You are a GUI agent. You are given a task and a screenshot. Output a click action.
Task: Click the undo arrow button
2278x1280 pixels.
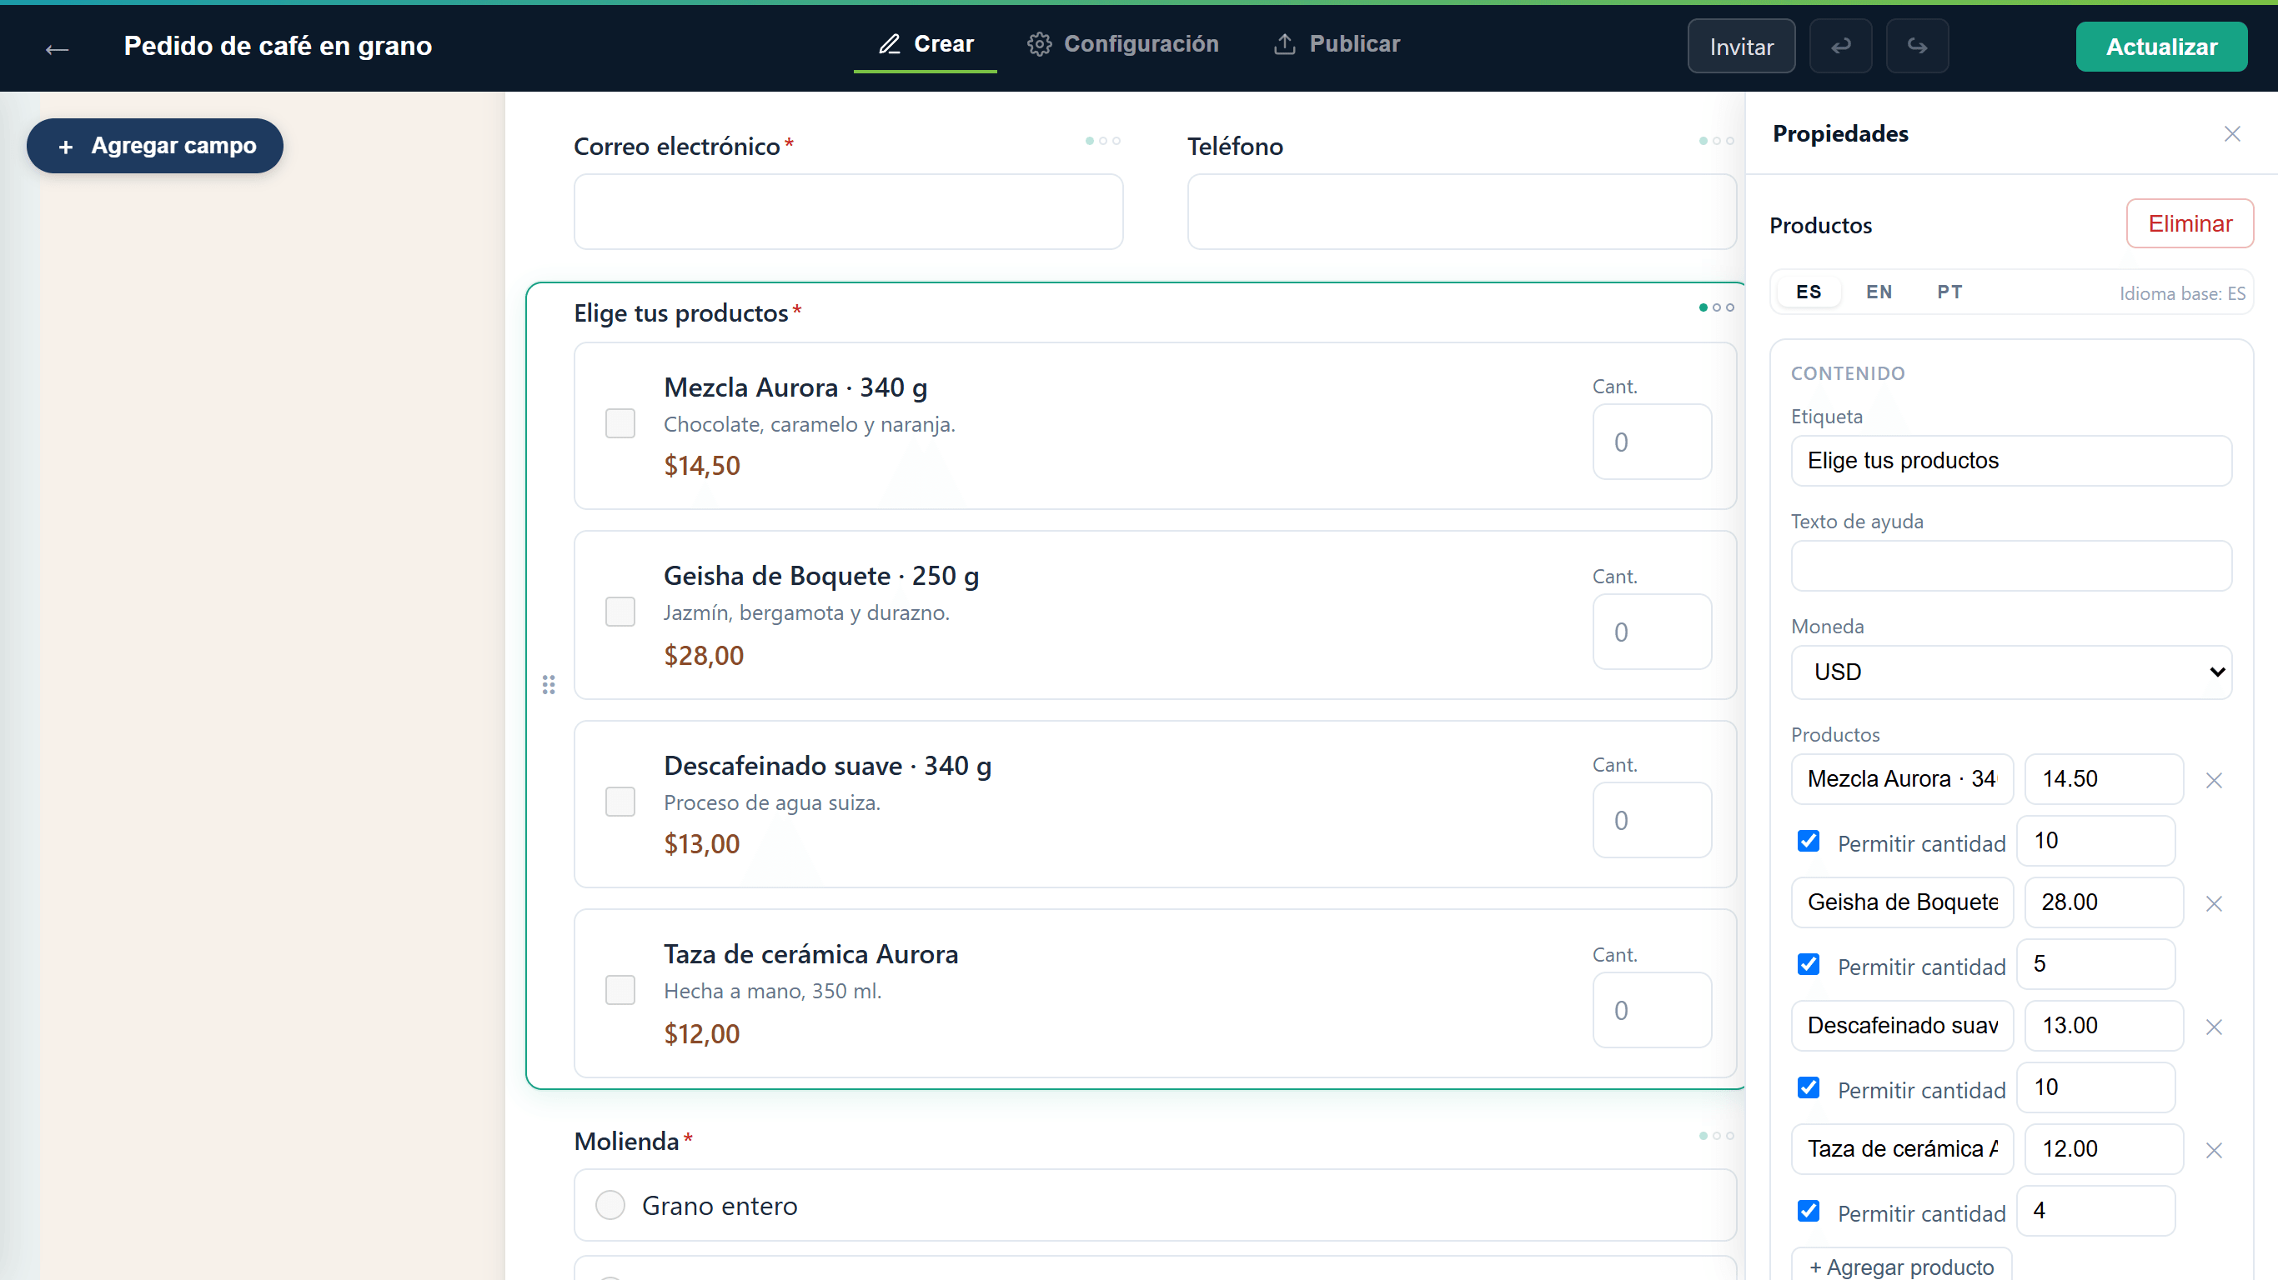click(1840, 46)
